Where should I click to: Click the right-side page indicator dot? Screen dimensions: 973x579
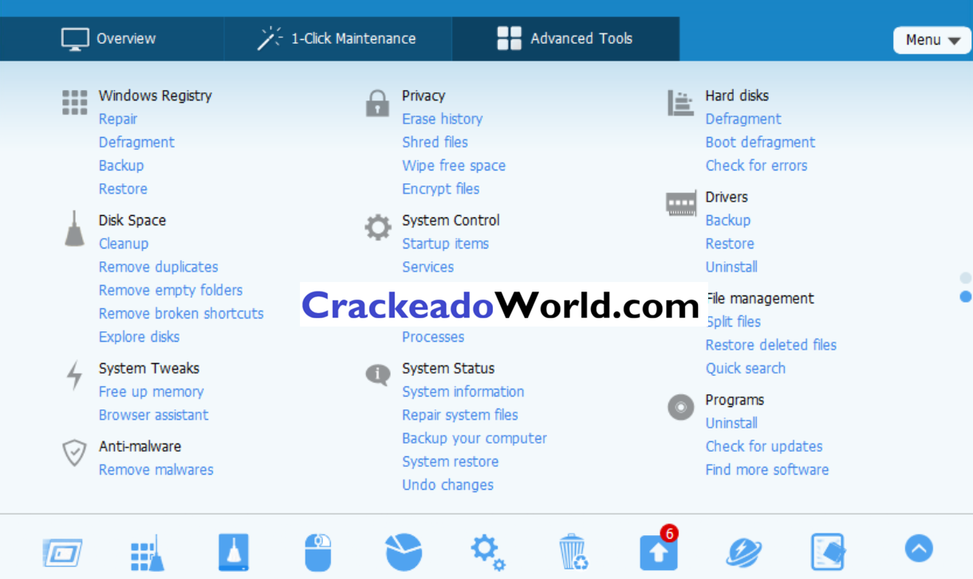click(x=964, y=296)
